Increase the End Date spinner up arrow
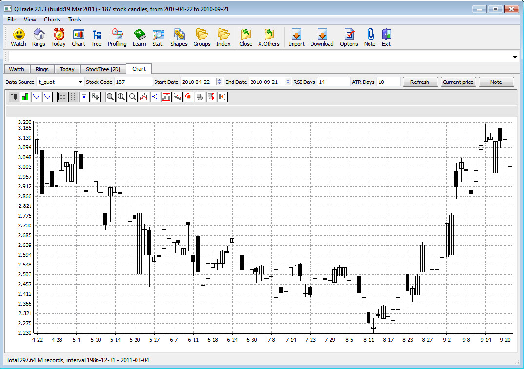The height and width of the screenshot is (369, 524). tap(288, 80)
